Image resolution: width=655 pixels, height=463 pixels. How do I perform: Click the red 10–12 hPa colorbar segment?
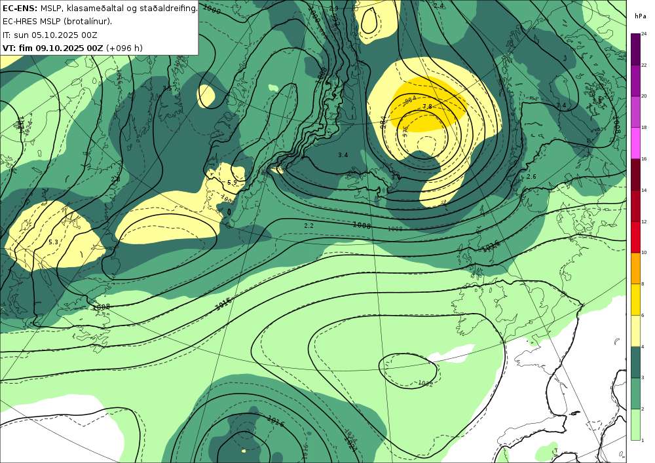(635, 236)
